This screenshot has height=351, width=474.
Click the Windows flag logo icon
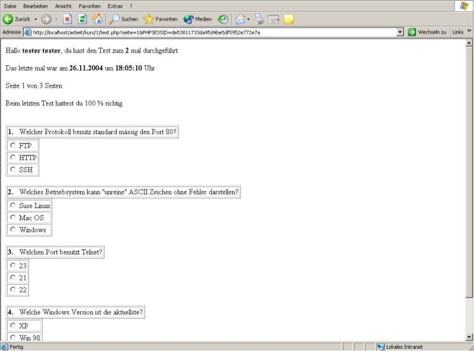coord(465,6)
